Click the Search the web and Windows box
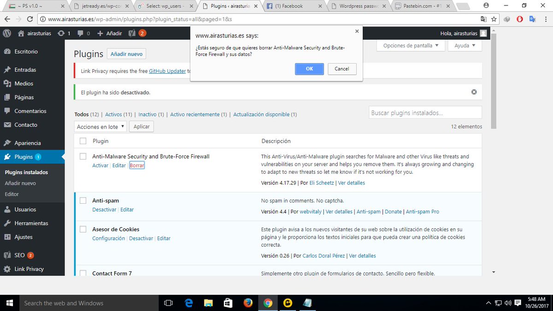 89,303
